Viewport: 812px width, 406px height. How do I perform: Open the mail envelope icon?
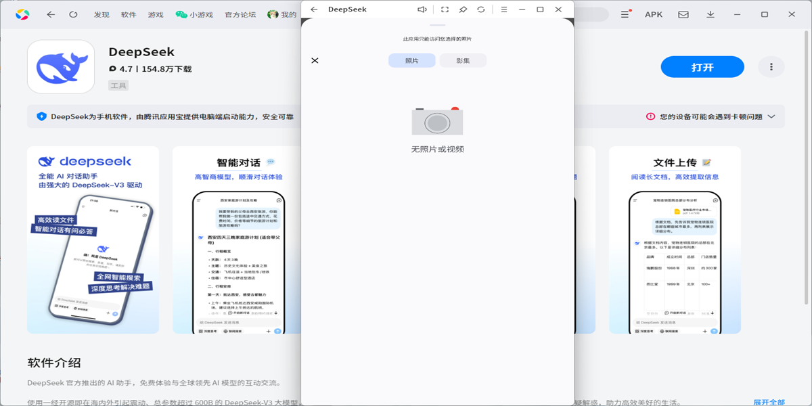coord(683,14)
